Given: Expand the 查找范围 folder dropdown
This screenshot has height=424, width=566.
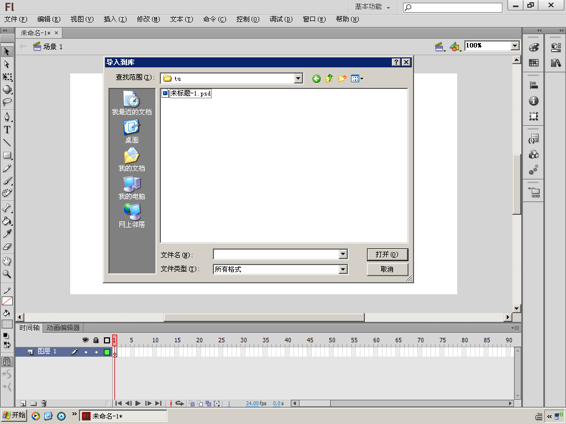Looking at the screenshot, I should click(298, 78).
